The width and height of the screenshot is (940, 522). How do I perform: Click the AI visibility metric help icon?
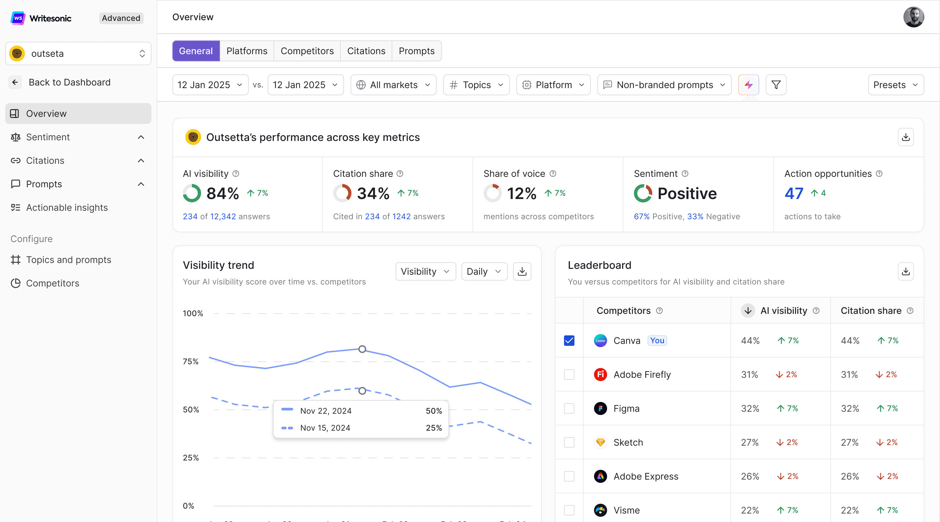pyautogui.click(x=236, y=174)
